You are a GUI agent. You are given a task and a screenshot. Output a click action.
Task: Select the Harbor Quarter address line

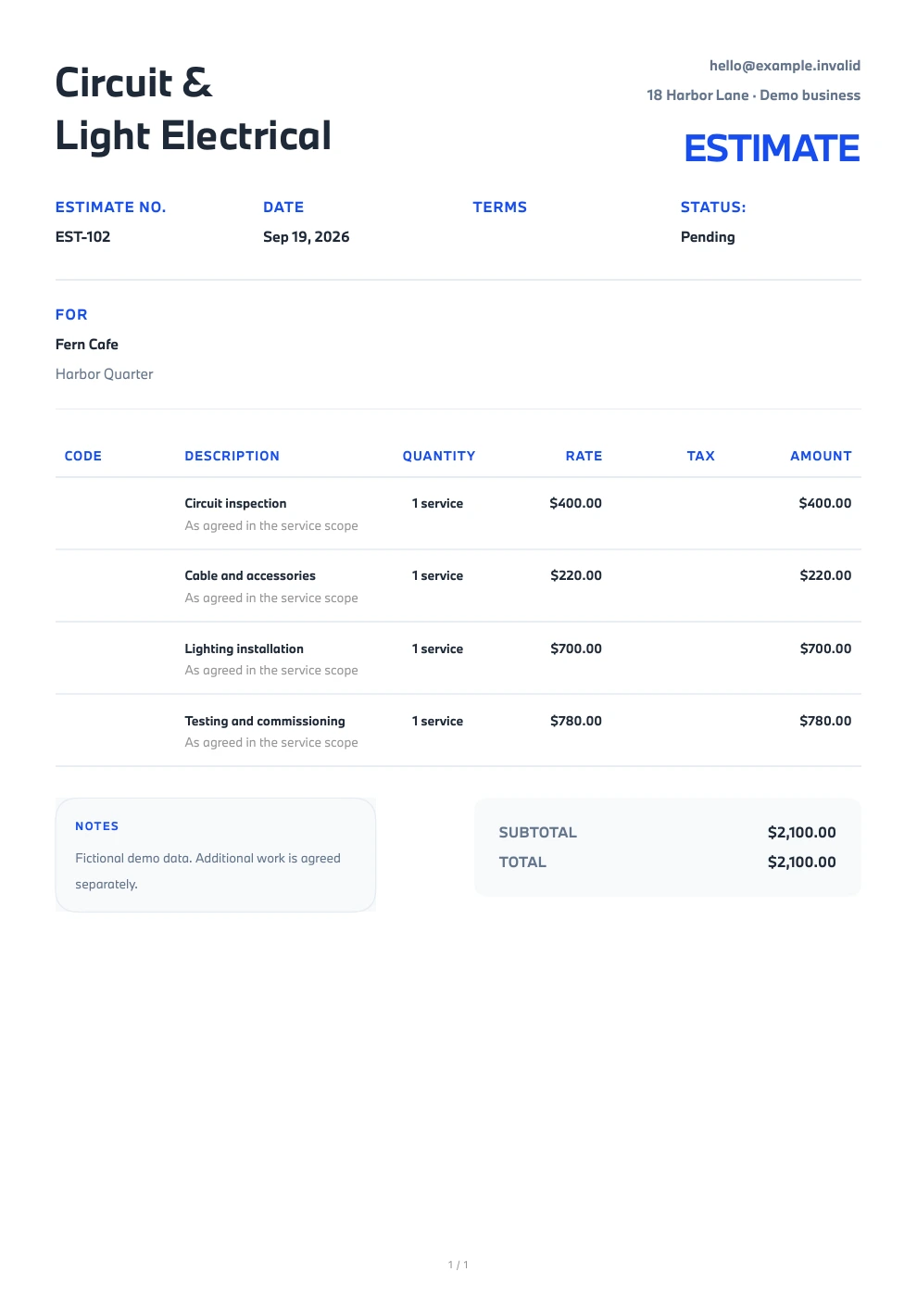(x=105, y=374)
